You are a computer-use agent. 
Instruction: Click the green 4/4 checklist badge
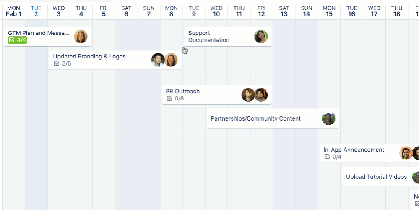click(x=18, y=40)
